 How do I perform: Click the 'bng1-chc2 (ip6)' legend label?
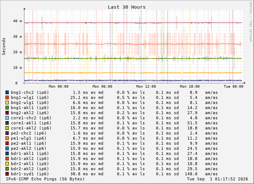click(x=30, y=92)
